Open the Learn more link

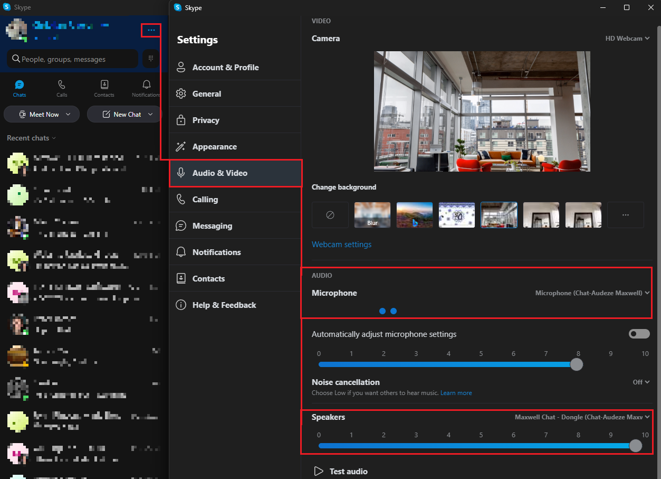click(456, 393)
